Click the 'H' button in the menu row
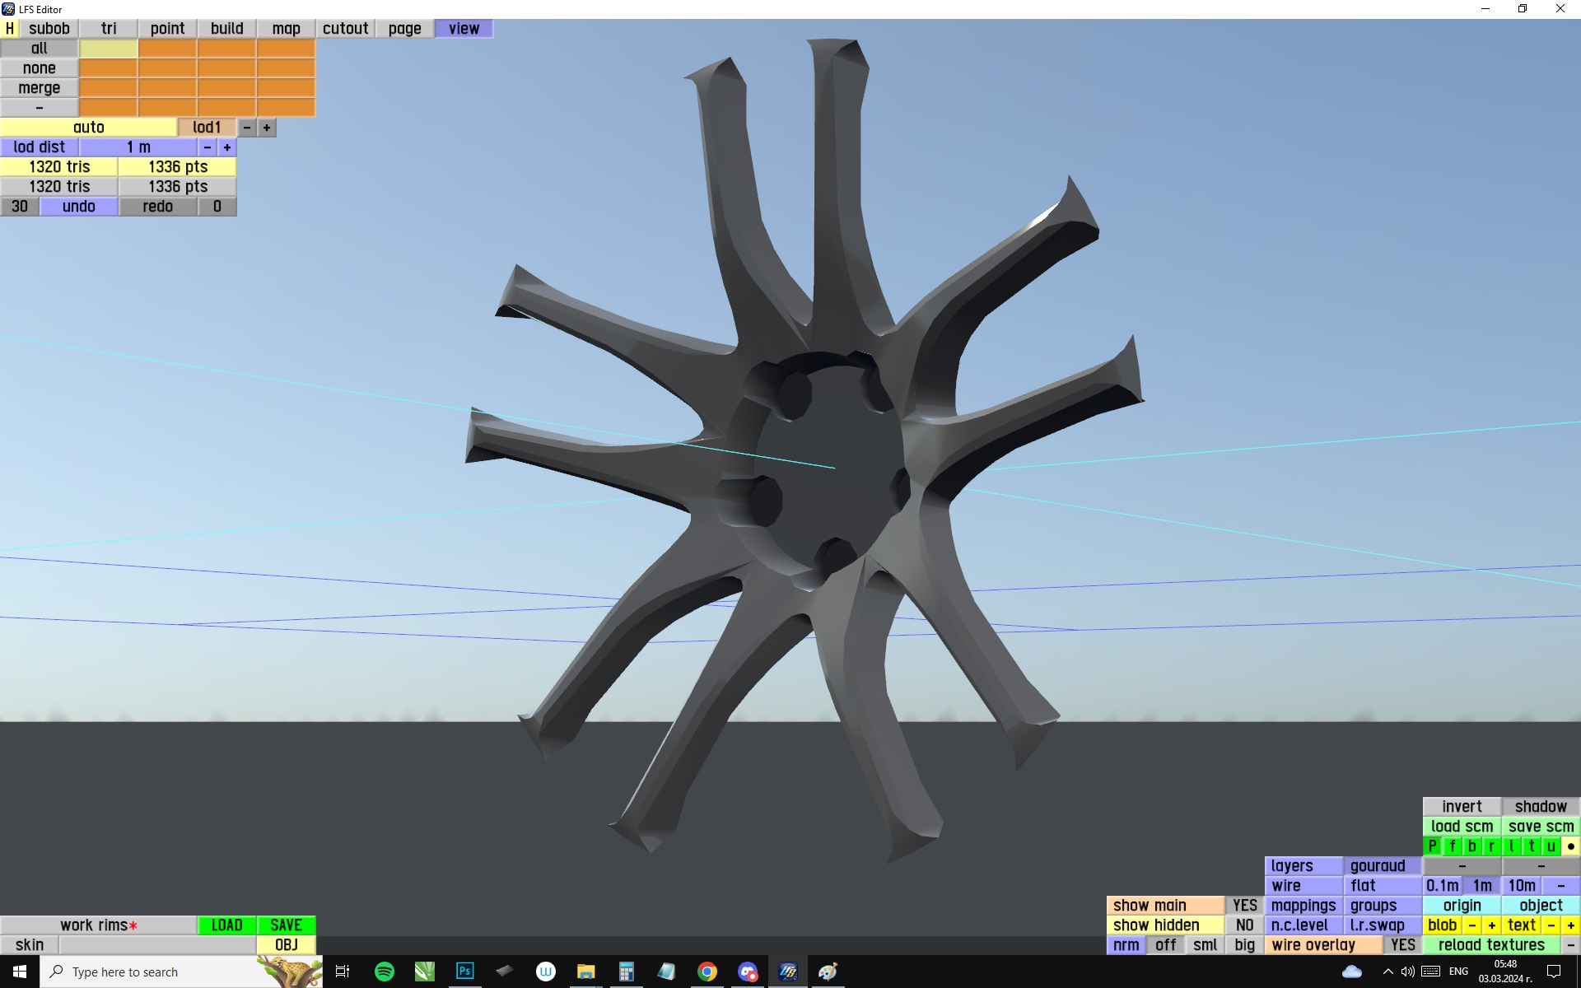This screenshot has height=988, width=1581. tap(10, 29)
